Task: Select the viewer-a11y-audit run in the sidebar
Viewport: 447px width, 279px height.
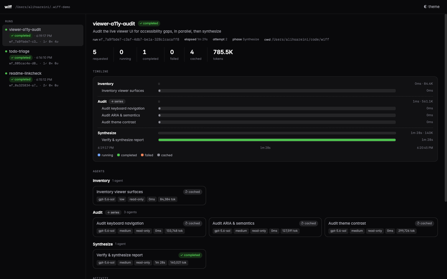Action: (43, 35)
